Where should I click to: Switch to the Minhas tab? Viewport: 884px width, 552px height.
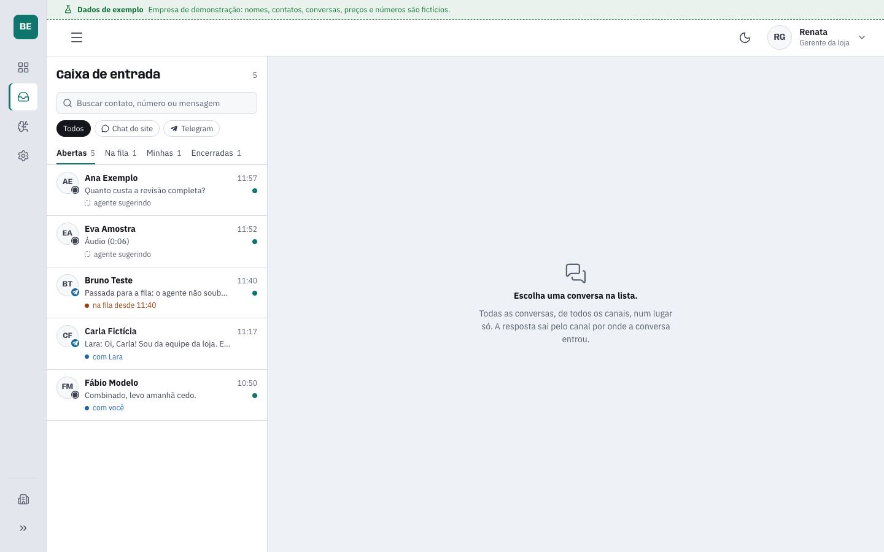164,153
